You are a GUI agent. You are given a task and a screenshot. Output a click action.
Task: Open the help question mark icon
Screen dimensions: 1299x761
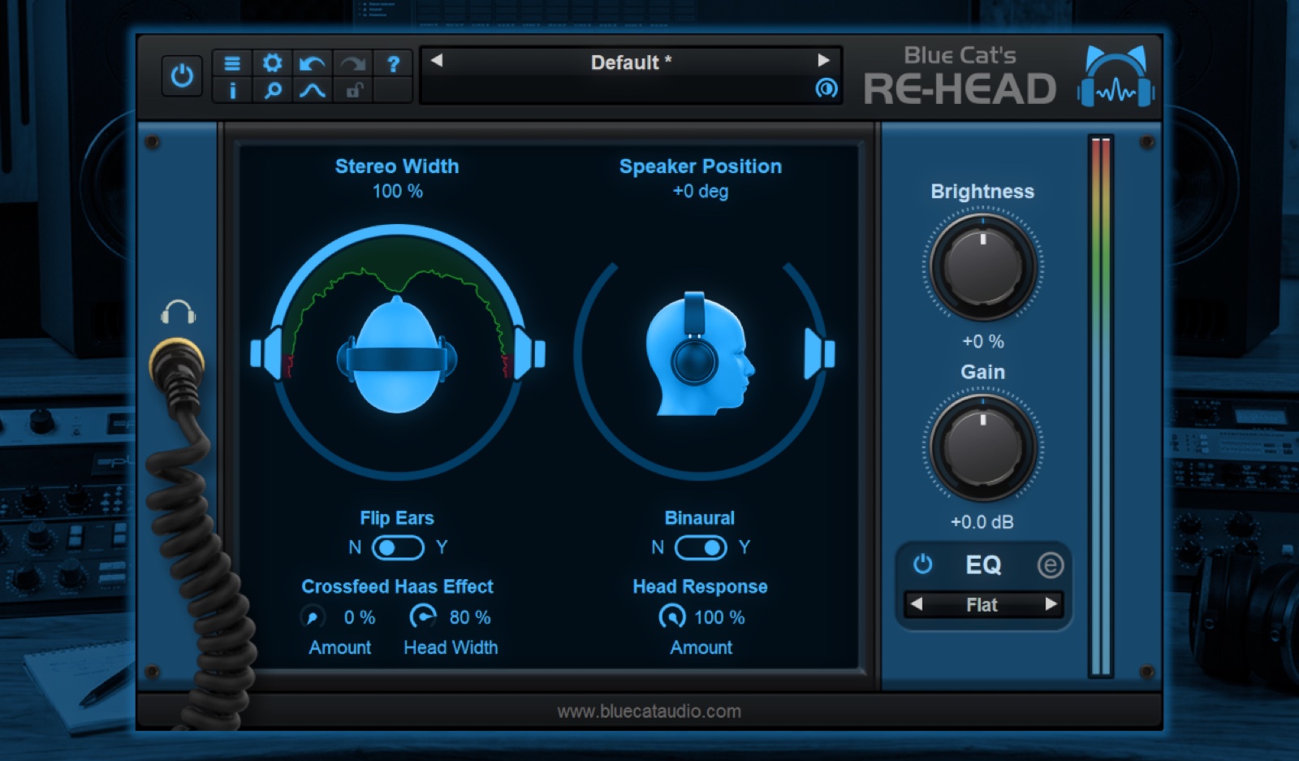pos(393,63)
